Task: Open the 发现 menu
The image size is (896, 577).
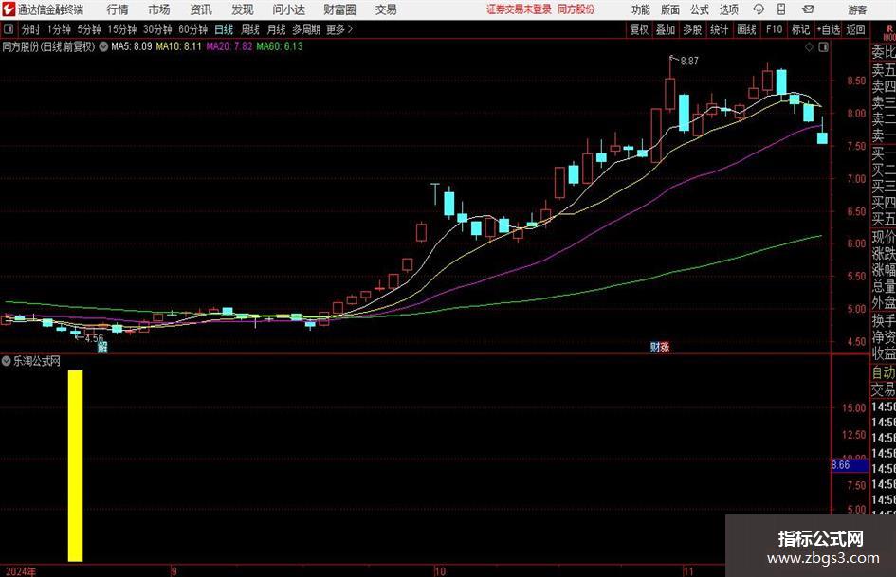Action: (243, 9)
